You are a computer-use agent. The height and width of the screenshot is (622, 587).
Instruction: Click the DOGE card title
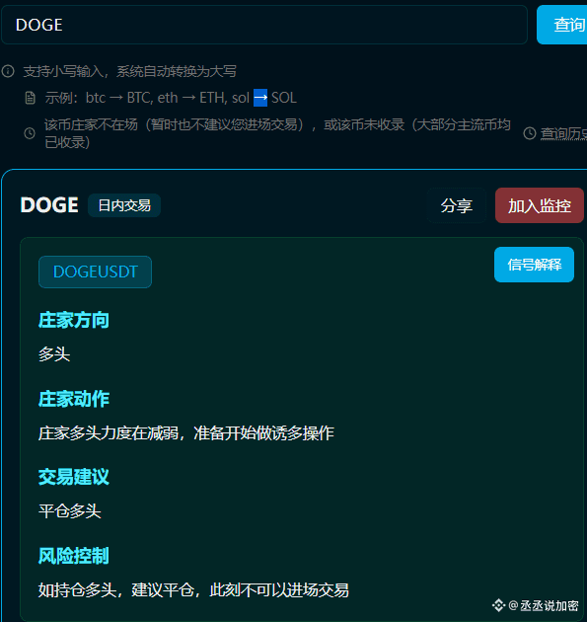pyautogui.click(x=49, y=205)
